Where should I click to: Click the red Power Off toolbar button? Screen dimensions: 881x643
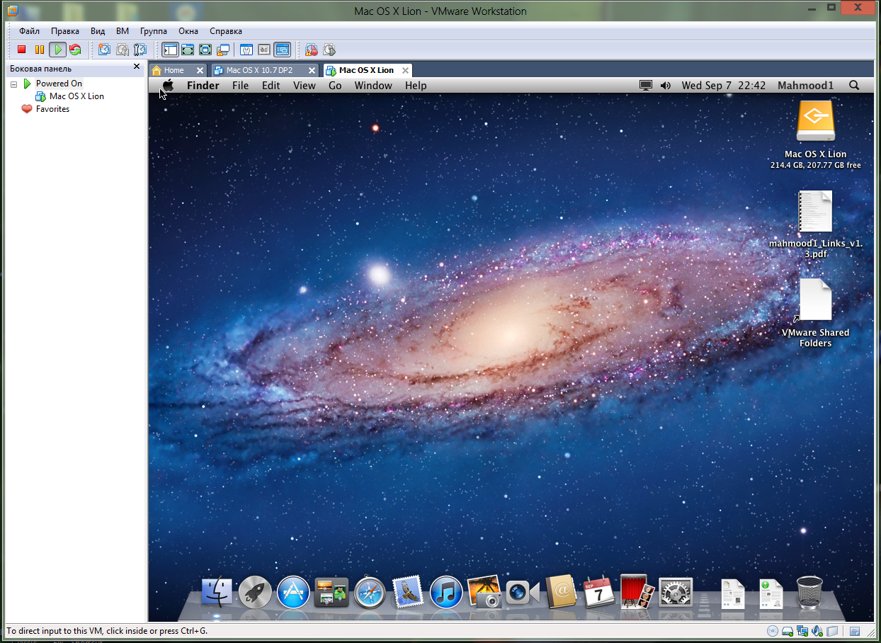click(x=21, y=50)
